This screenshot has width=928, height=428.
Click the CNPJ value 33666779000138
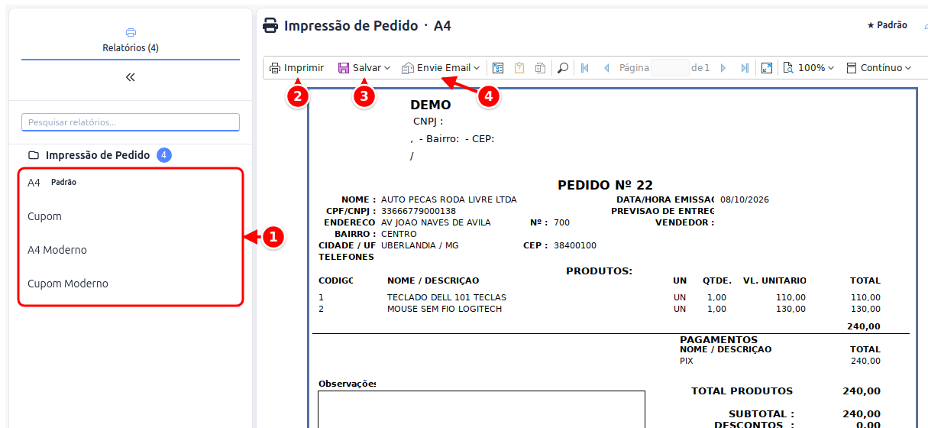point(418,211)
